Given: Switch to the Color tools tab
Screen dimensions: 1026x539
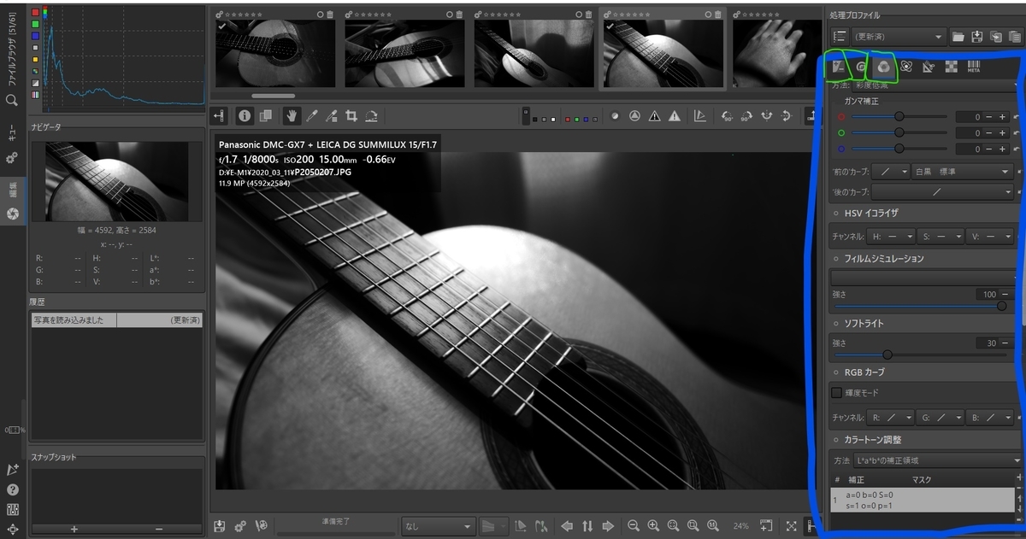Looking at the screenshot, I should point(884,67).
